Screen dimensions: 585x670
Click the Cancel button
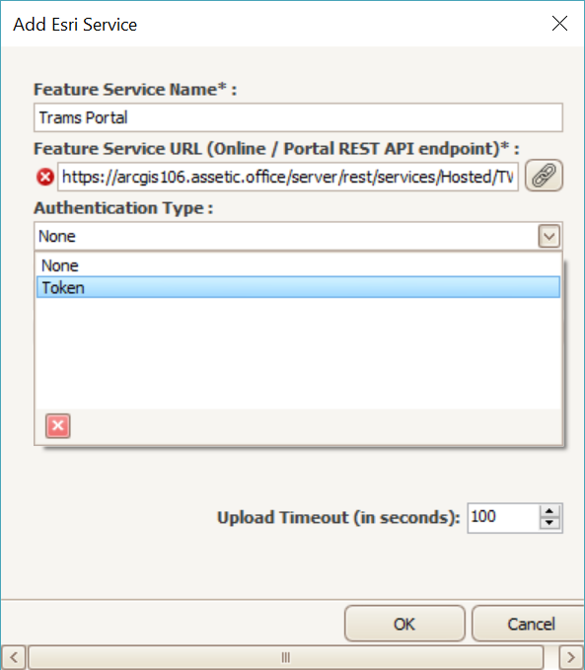tap(530, 624)
